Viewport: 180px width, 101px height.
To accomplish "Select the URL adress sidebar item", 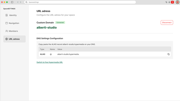I will [x=14, y=39].
